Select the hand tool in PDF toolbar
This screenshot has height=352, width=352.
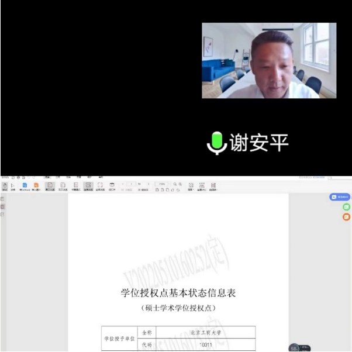5,185
